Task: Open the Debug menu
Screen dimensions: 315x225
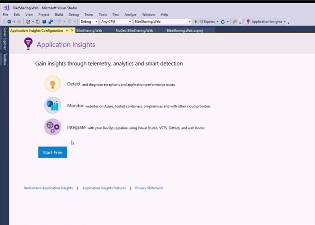Action: pyautogui.click(x=74, y=15)
